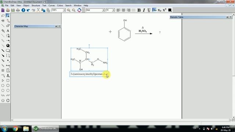Select the Benzene ring tool
This screenshot has height=132, width=235.
tap(8, 100)
